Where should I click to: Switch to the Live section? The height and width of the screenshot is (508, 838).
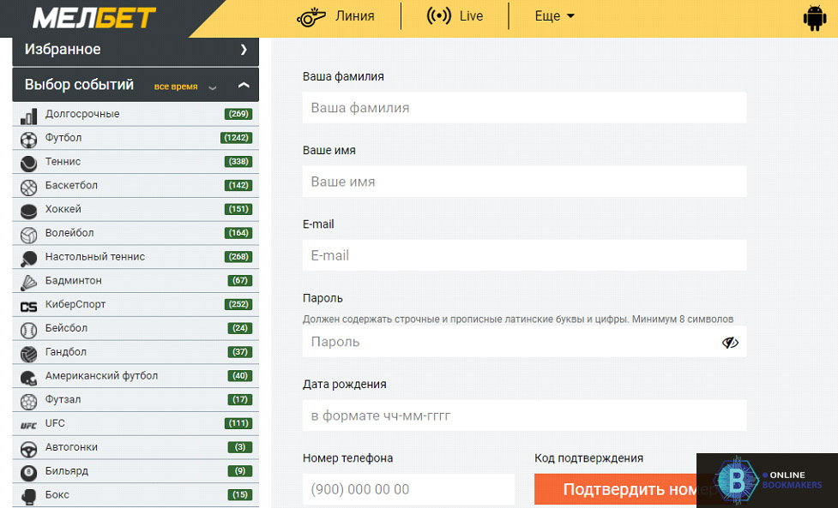tap(455, 16)
